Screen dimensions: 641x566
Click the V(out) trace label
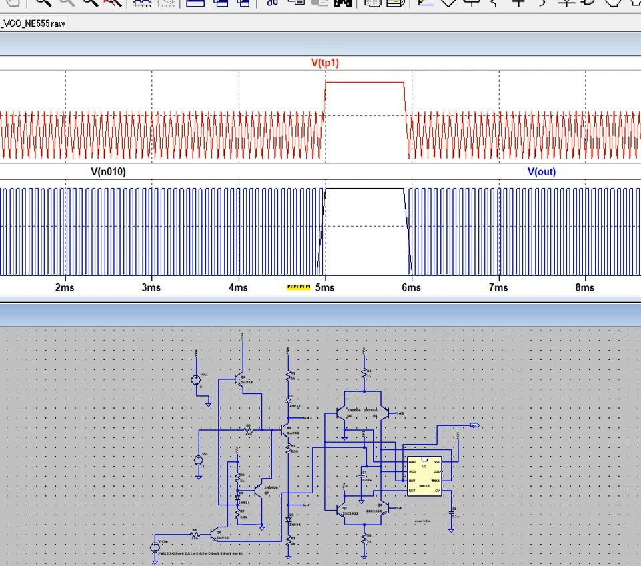541,172
